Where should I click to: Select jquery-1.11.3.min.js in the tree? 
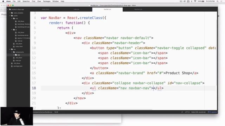(x=24, y=38)
